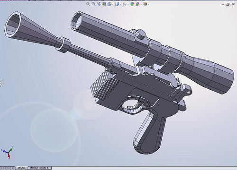The width and height of the screenshot is (237, 170).
Task: Click the Hide/Show Items glasses icon
Action: click(x=125, y=4)
